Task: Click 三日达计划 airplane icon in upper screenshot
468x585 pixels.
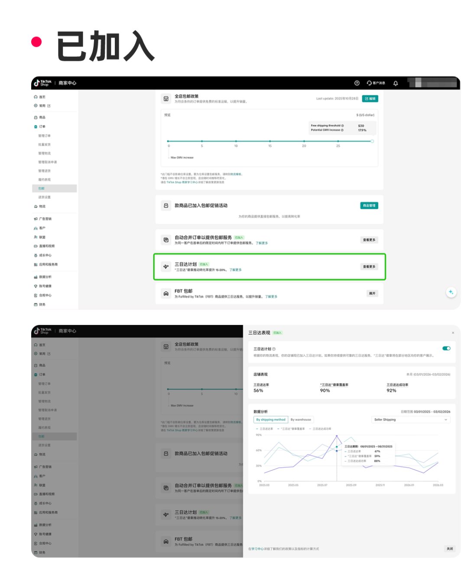Action: point(166,266)
